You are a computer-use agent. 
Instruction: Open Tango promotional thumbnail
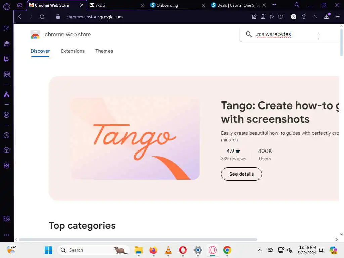(135, 139)
